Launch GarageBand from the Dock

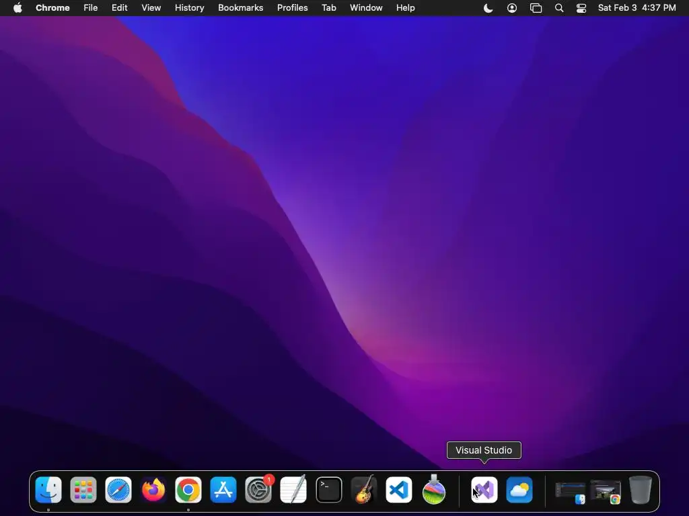[x=364, y=490]
